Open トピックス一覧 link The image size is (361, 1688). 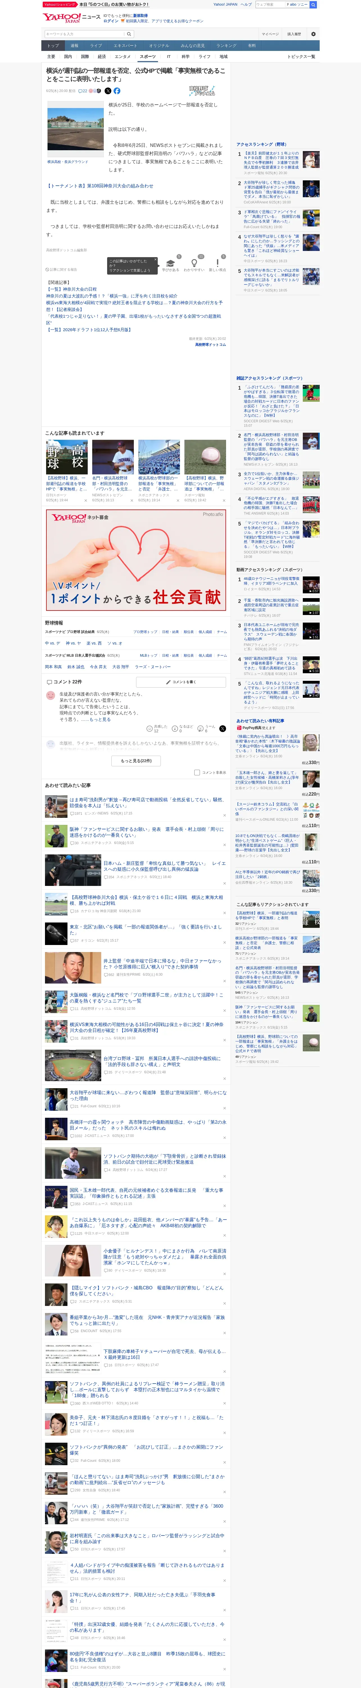tap(301, 57)
